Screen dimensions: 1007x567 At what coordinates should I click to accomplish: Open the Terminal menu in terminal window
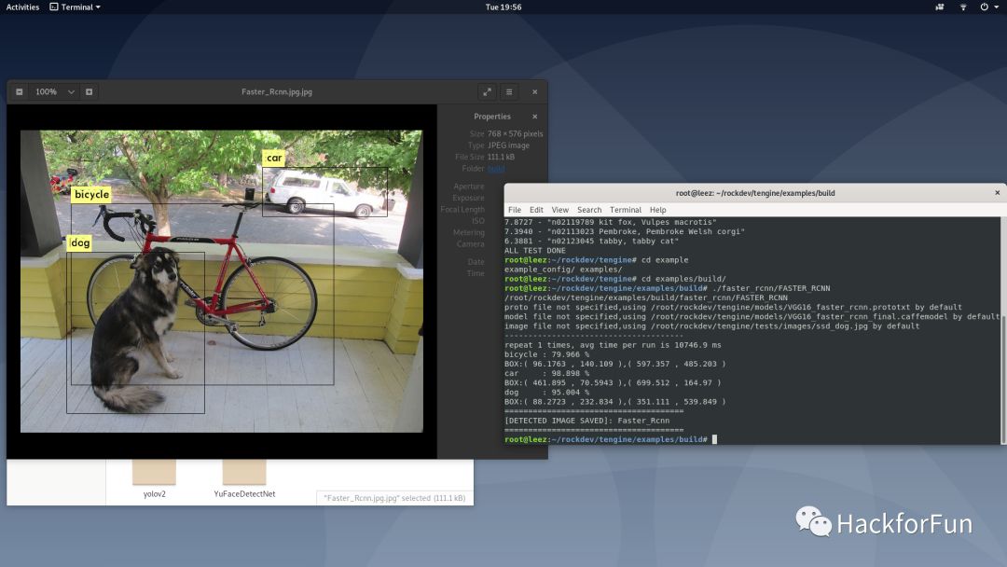[626, 210]
